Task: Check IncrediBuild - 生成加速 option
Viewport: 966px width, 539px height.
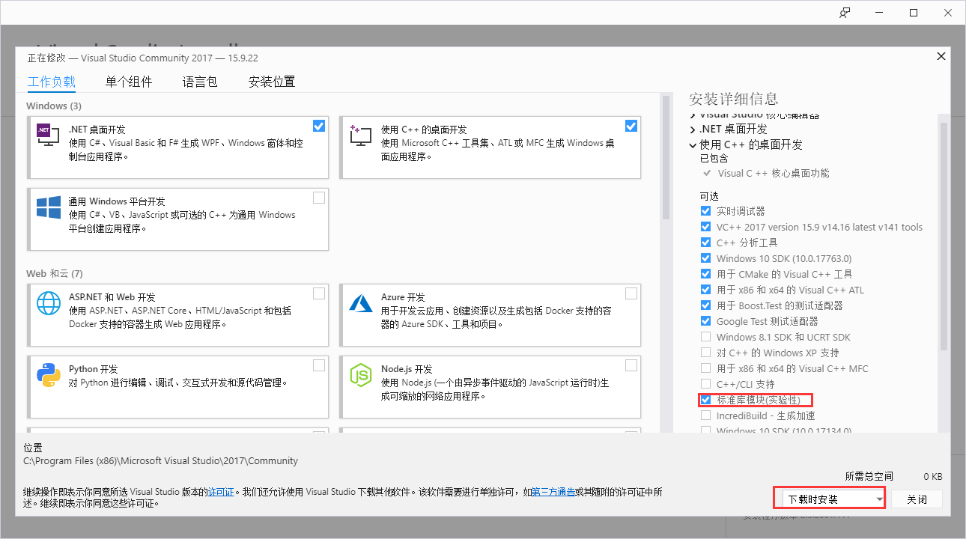Action: click(705, 415)
